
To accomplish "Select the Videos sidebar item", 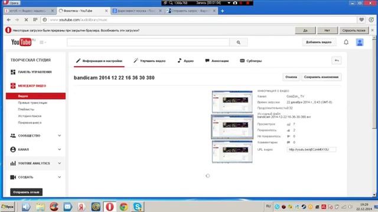I will point(35,96).
